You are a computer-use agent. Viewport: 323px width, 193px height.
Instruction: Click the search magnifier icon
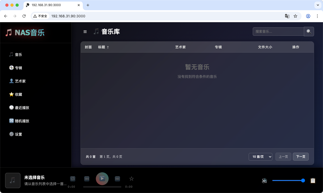[x=309, y=31]
